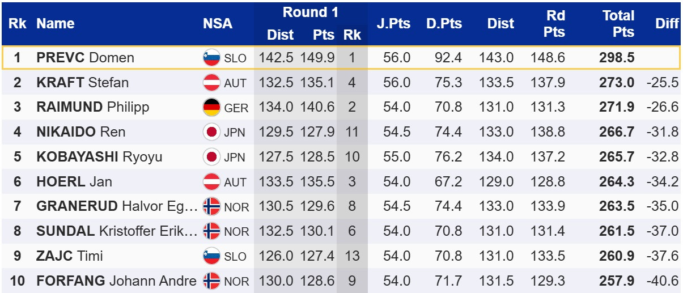Click the Slovenia flag beside ZAJC Timi

click(x=211, y=256)
